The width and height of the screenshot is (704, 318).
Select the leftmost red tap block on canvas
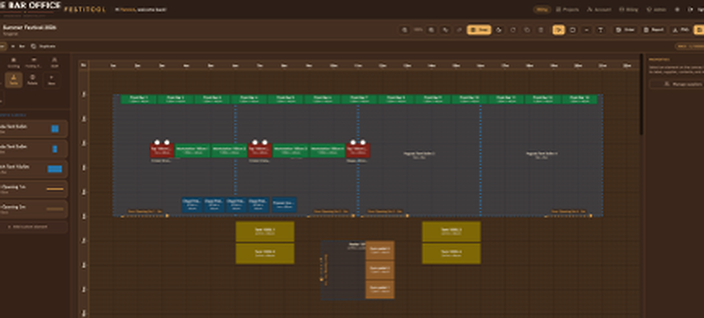click(162, 150)
